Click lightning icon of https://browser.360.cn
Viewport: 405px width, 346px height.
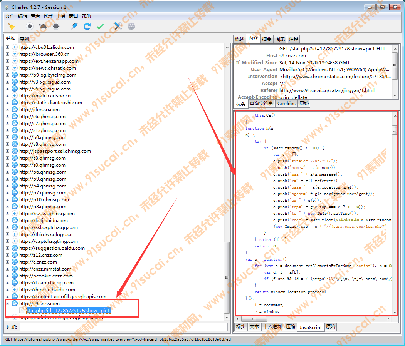15,54
